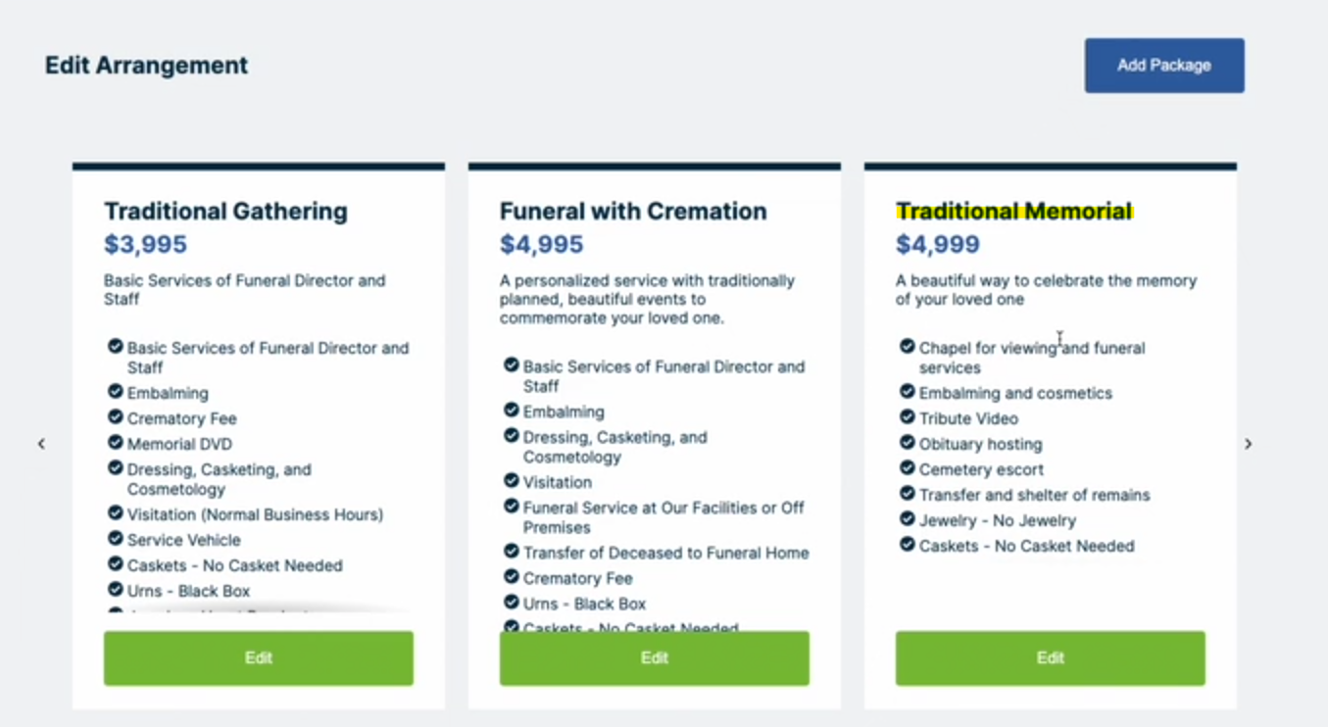The height and width of the screenshot is (727, 1328).
Task: Click checkmark icon beside Memorial DVD
Action: (x=116, y=443)
